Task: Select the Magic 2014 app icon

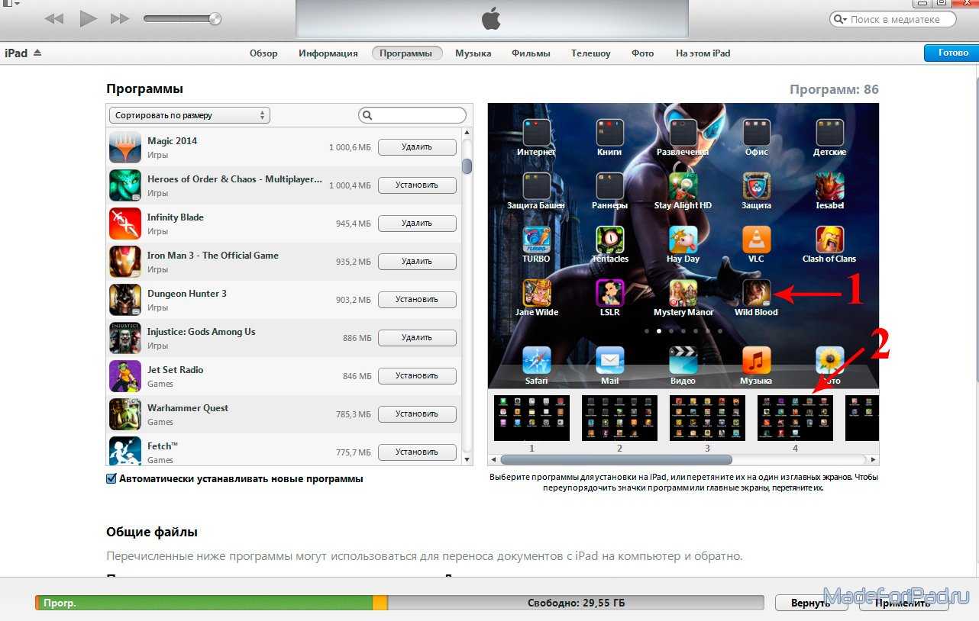Action: tap(125, 147)
